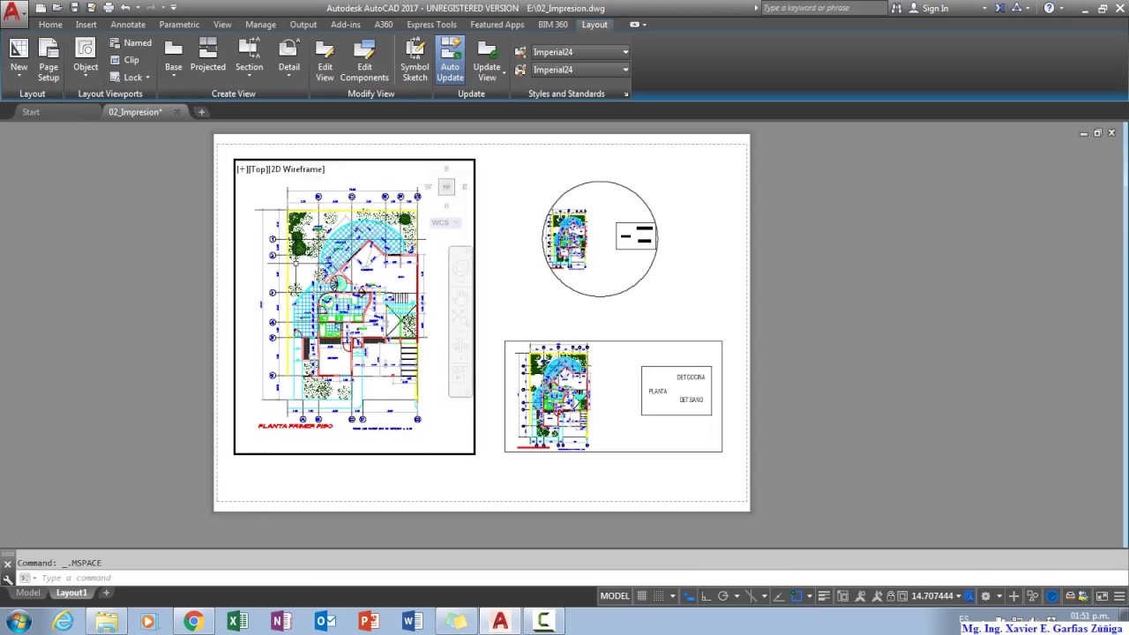Toggle object snap in status bar
This screenshot has width=1129, height=635.
click(x=796, y=596)
